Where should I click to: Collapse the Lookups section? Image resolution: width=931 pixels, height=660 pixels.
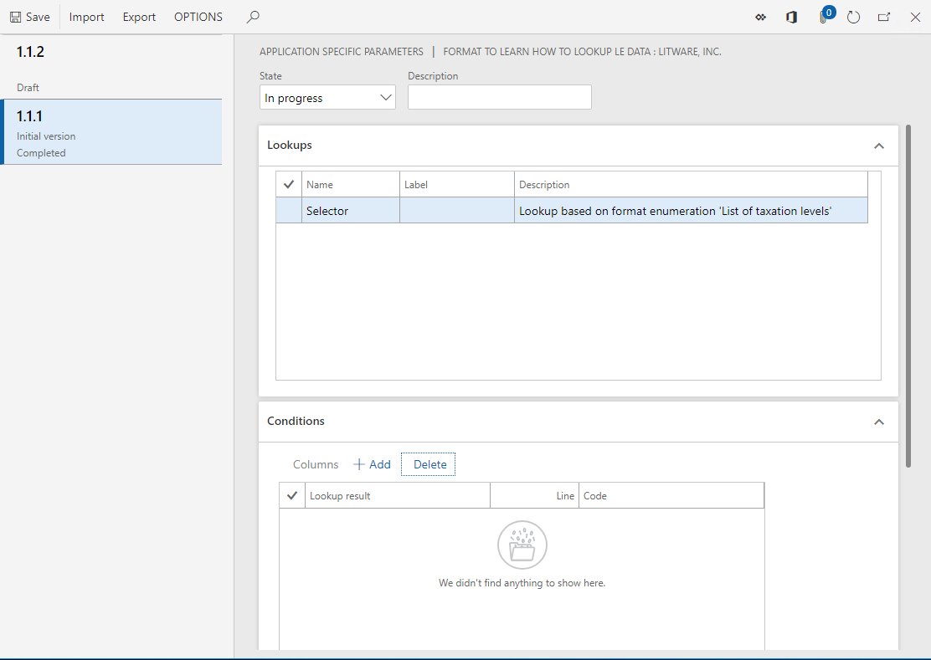(x=879, y=146)
